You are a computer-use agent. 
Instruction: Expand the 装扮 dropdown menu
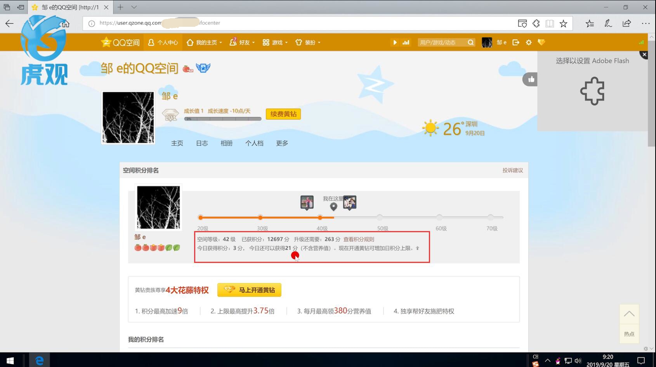pos(308,42)
